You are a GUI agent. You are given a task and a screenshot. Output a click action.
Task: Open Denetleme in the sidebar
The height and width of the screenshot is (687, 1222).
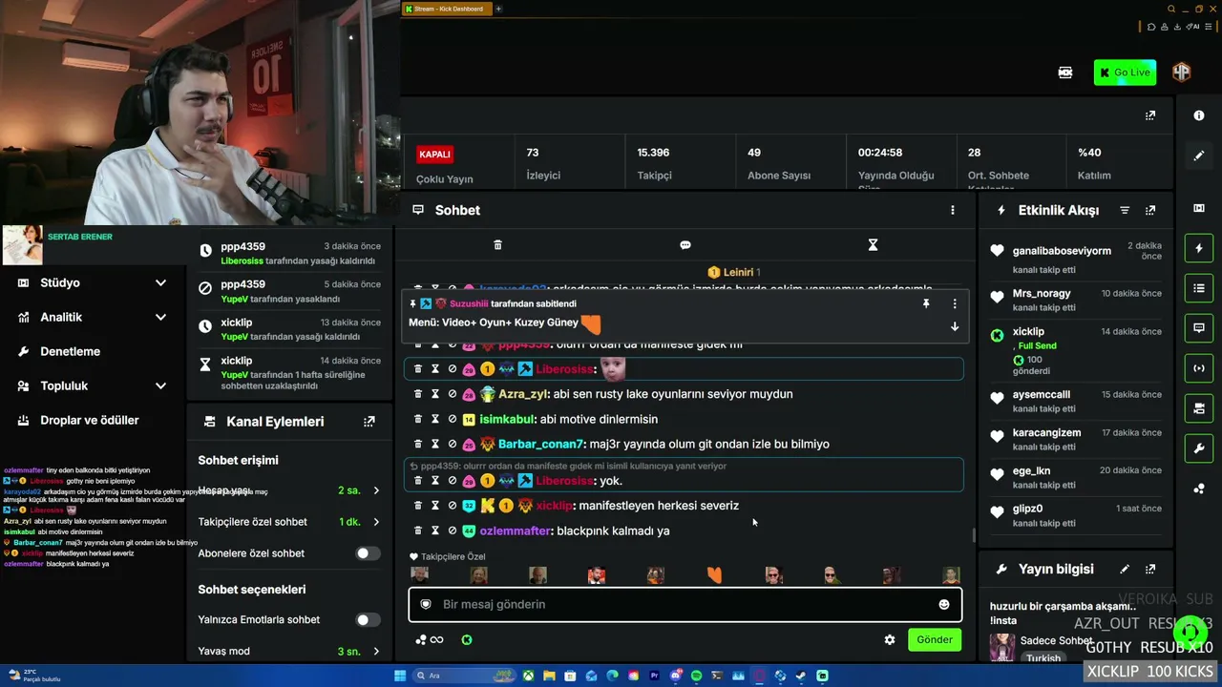coord(70,352)
